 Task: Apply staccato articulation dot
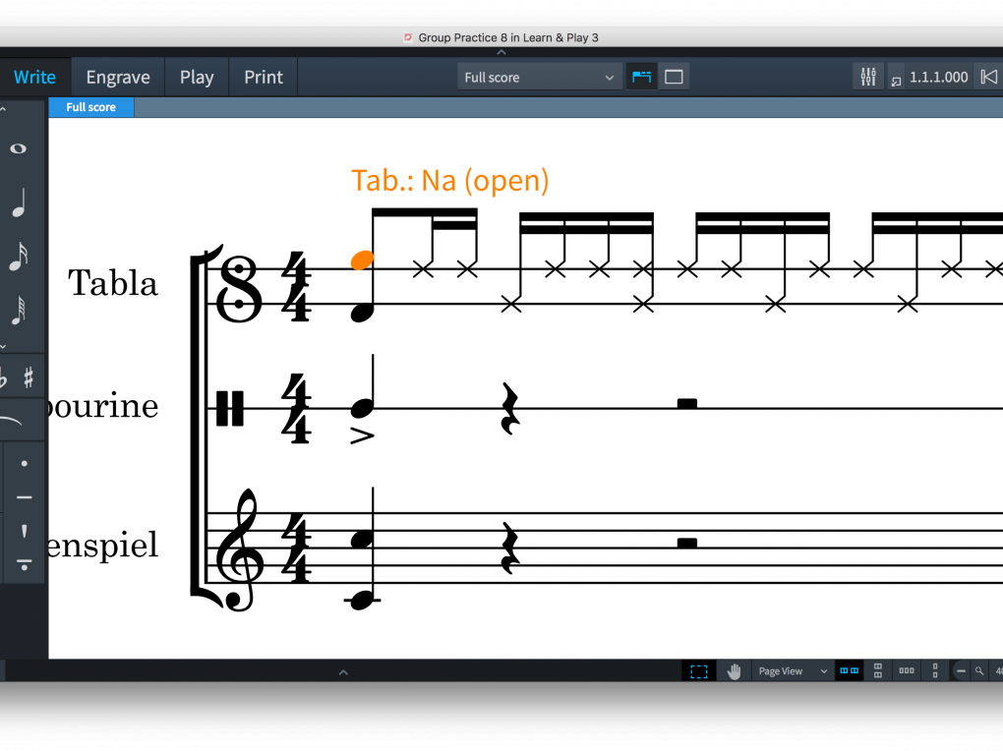click(25, 464)
